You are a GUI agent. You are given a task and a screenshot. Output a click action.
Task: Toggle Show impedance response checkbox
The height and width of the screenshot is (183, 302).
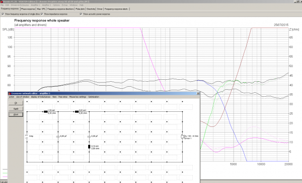(x=42, y=14)
